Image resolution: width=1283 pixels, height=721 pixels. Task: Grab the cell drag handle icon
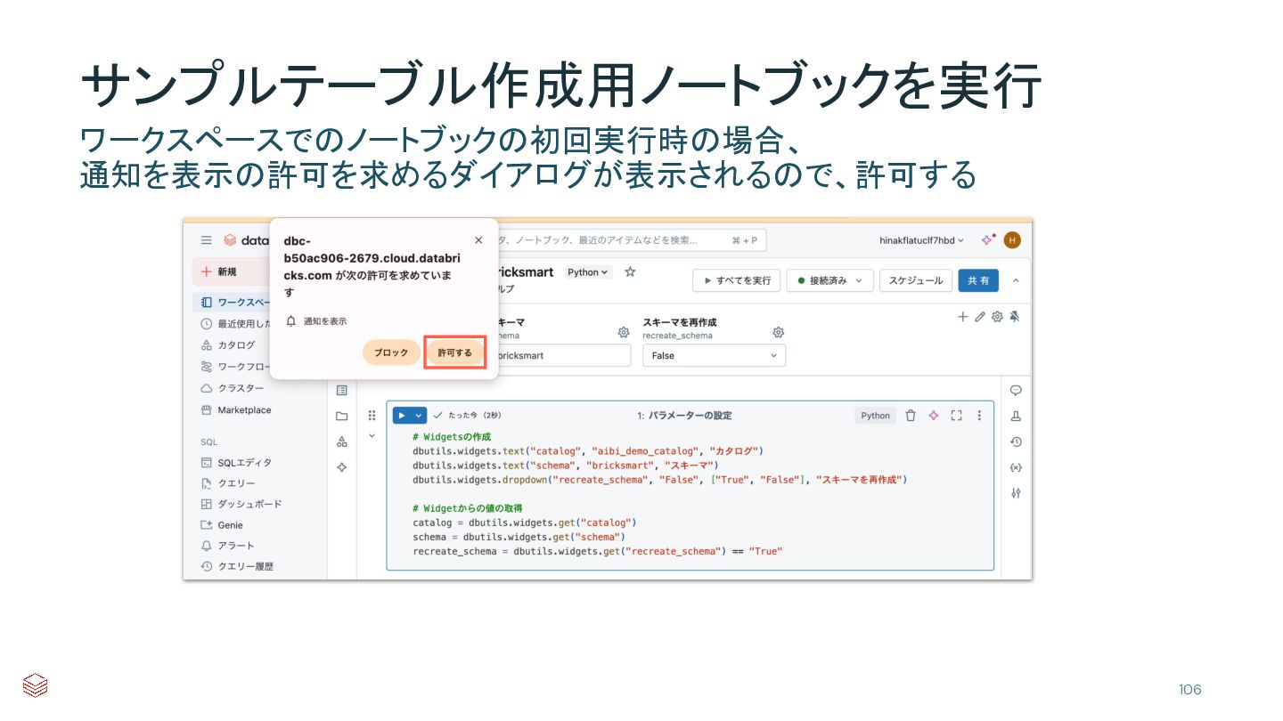pyautogui.click(x=372, y=416)
